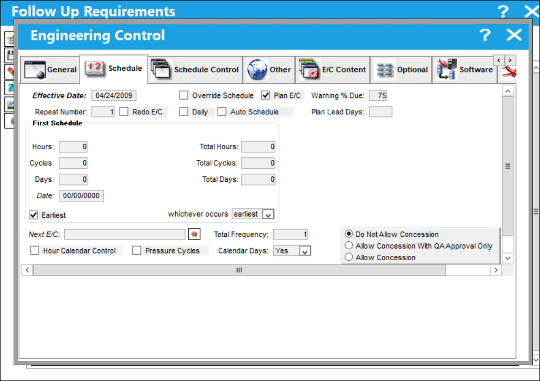Choose Allow Concession With QA Approval Only
This screenshot has height=381, width=540.
(x=349, y=245)
